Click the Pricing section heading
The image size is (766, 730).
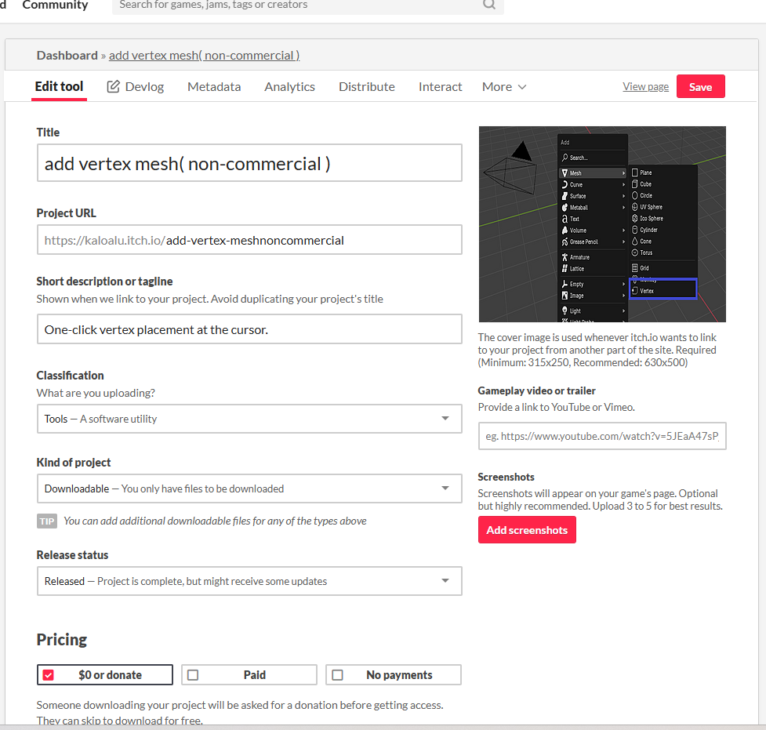(x=62, y=640)
